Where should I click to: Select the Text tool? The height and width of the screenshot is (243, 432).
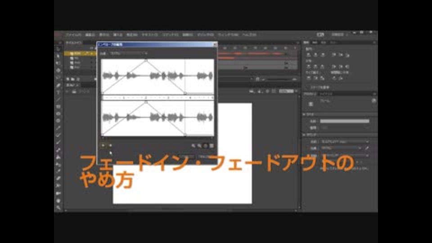[58, 92]
